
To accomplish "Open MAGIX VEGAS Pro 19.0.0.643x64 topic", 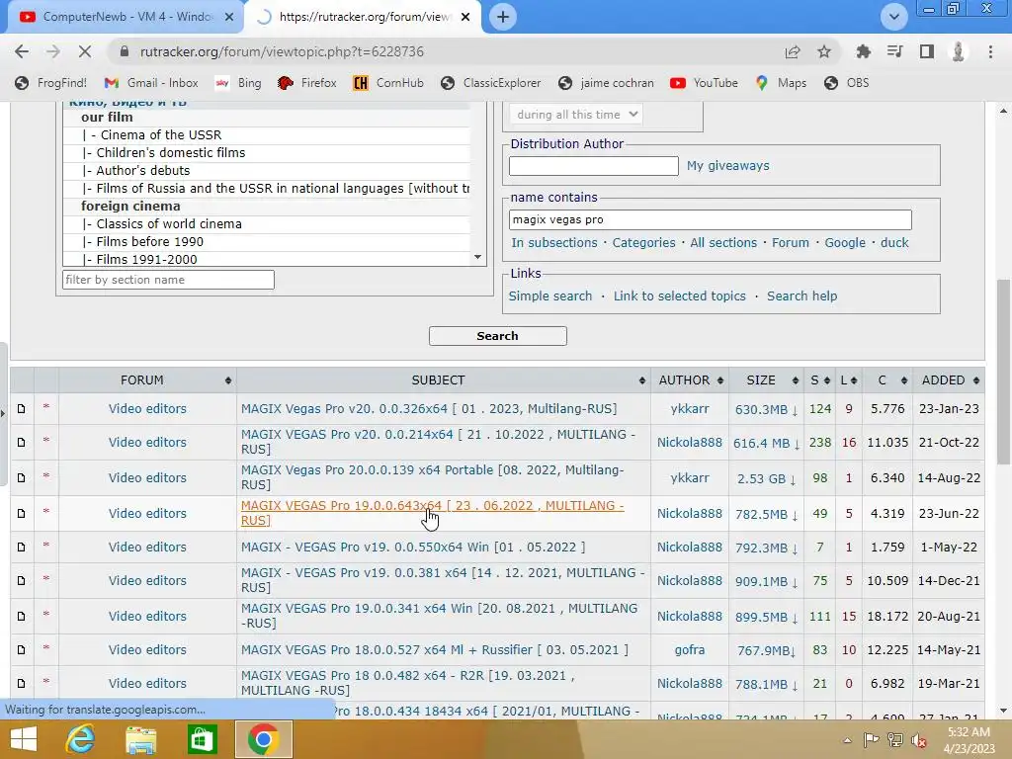I will 433,513.
